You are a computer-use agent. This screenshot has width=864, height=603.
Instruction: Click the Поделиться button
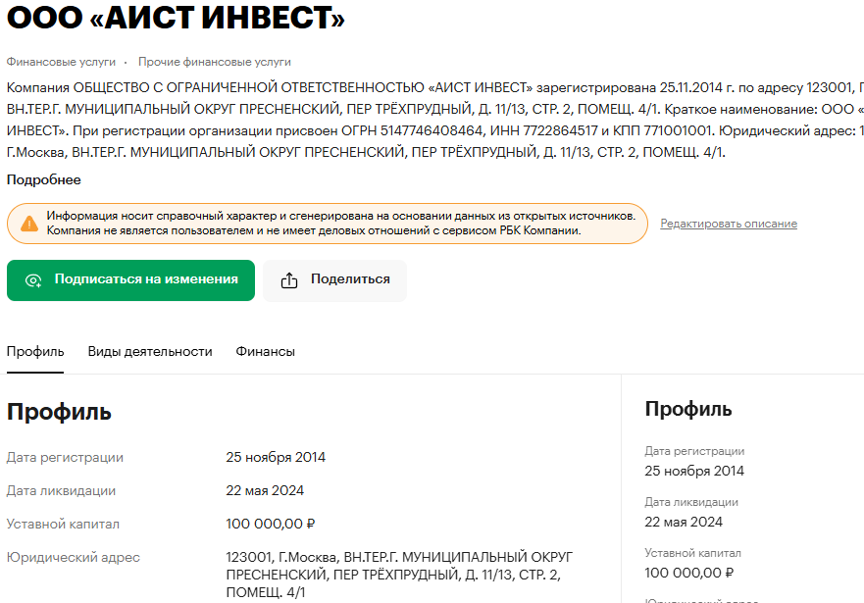click(x=334, y=280)
